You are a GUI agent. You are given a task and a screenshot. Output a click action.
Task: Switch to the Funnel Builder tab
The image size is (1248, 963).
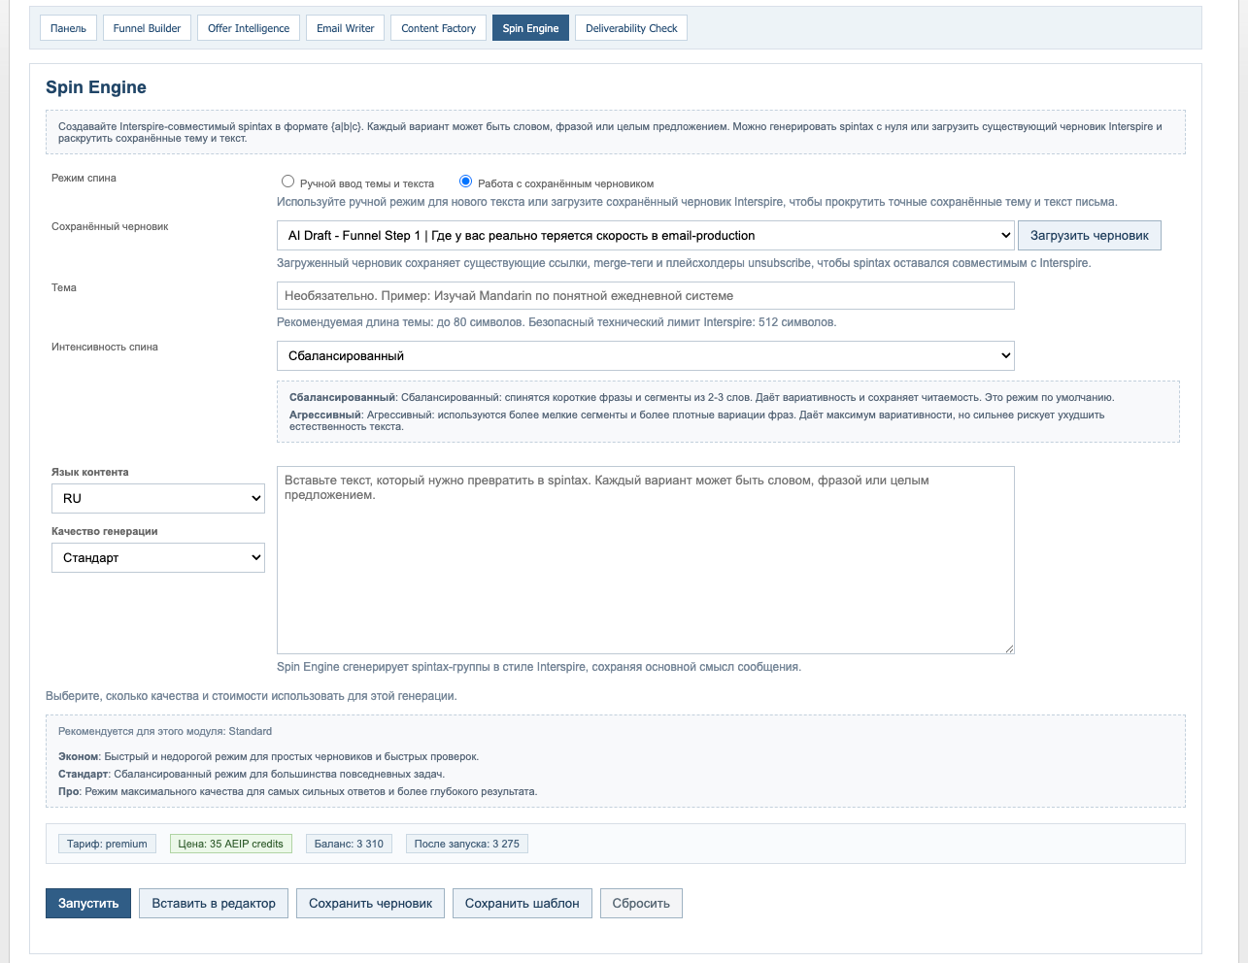coord(147,28)
